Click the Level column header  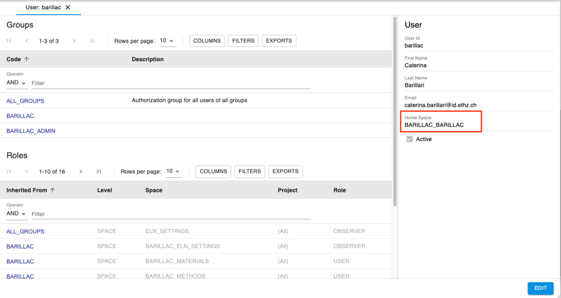pos(105,190)
